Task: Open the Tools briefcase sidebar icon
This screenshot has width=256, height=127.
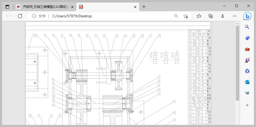Action: click(247, 49)
